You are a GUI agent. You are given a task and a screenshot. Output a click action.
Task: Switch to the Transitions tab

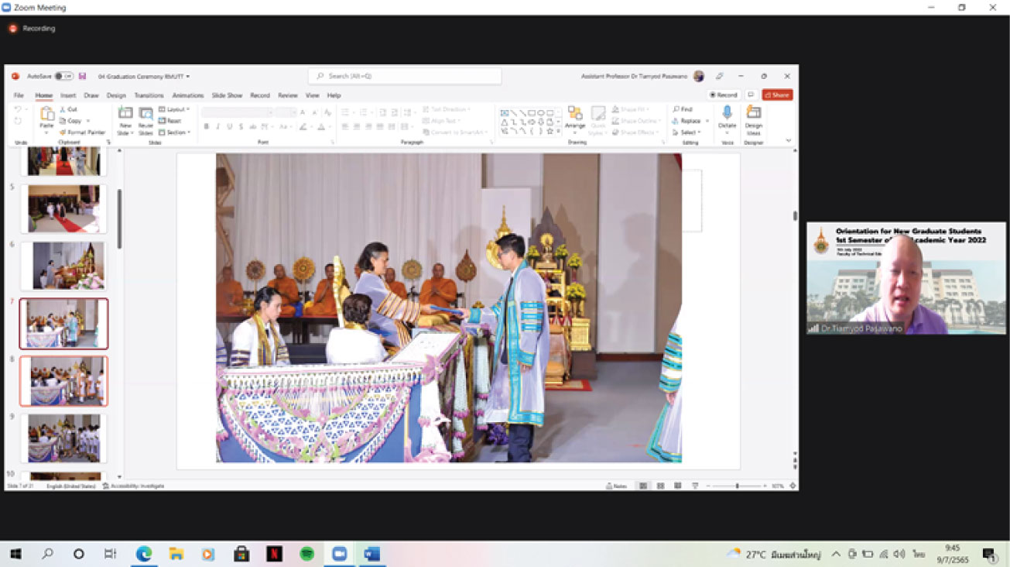tap(149, 95)
